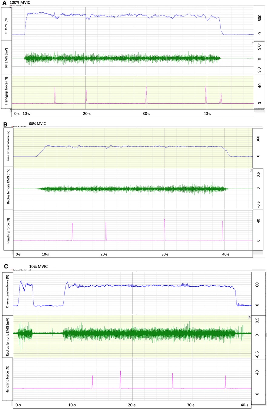Click the 600 value on panel A force scale
This screenshot has height=409, width=267.
pos(259,18)
